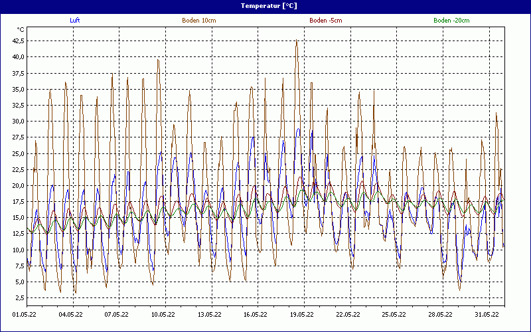Select the 22.05.22 x-axis date label

point(347,315)
